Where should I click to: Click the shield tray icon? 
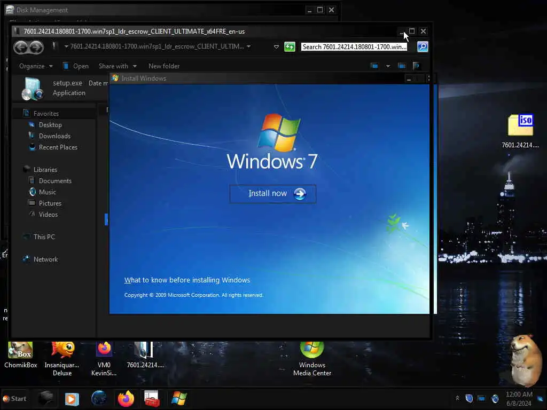coord(469,398)
